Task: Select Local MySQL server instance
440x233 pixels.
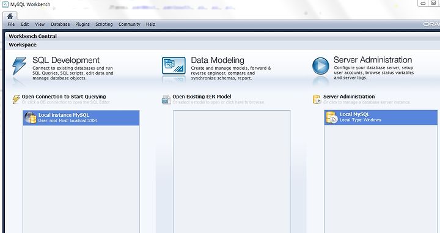Action: 381,117
